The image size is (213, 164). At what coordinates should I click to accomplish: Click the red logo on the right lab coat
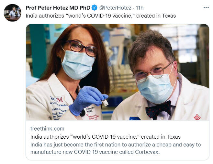coord(197,117)
